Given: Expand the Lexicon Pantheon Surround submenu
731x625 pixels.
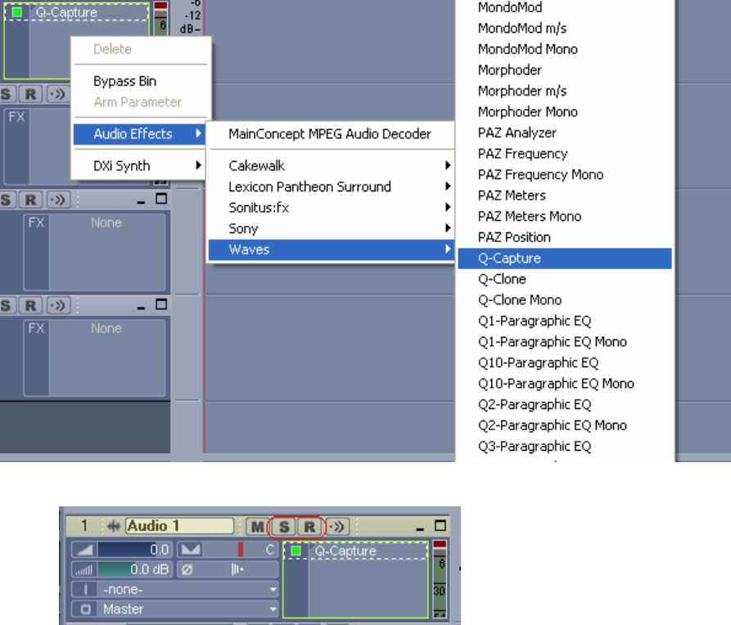Looking at the screenshot, I should tap(331, 187).
